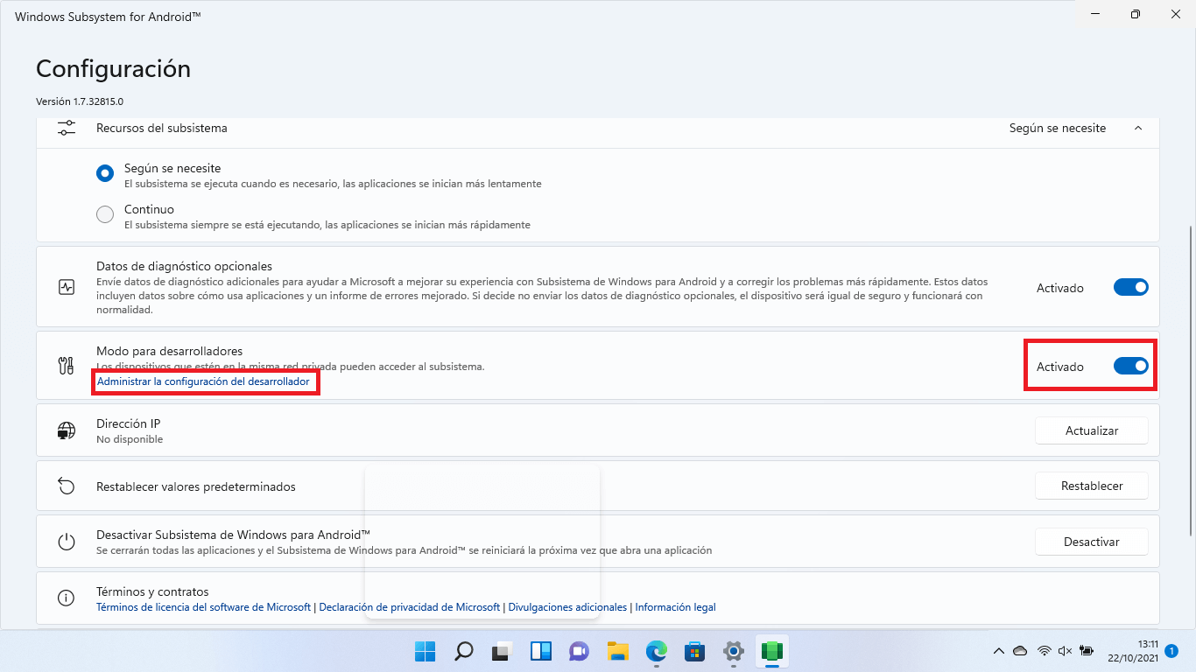Viewport: 1196px width, 672px height.
Task: Click Versión 1.7.32815.0 text
Action: 80,101
